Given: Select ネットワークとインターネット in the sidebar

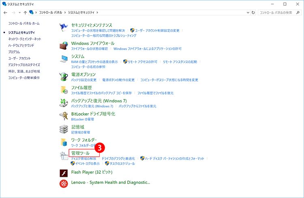Looking at the screenshot, I should click(x=25, y=39).
